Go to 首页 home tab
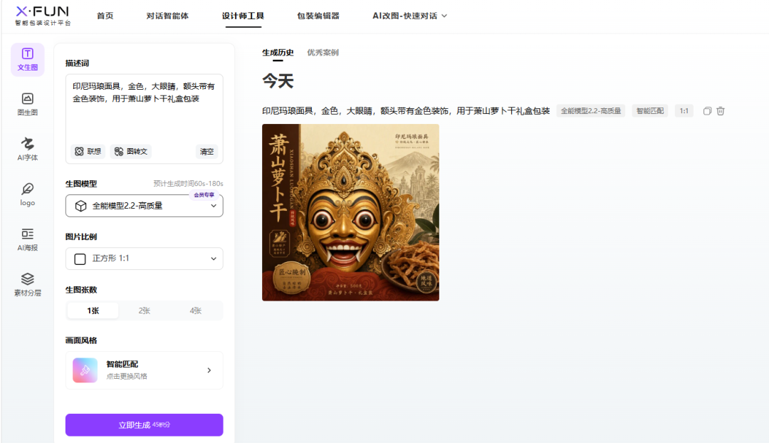 pyautogui.click(x=105, y=16)
